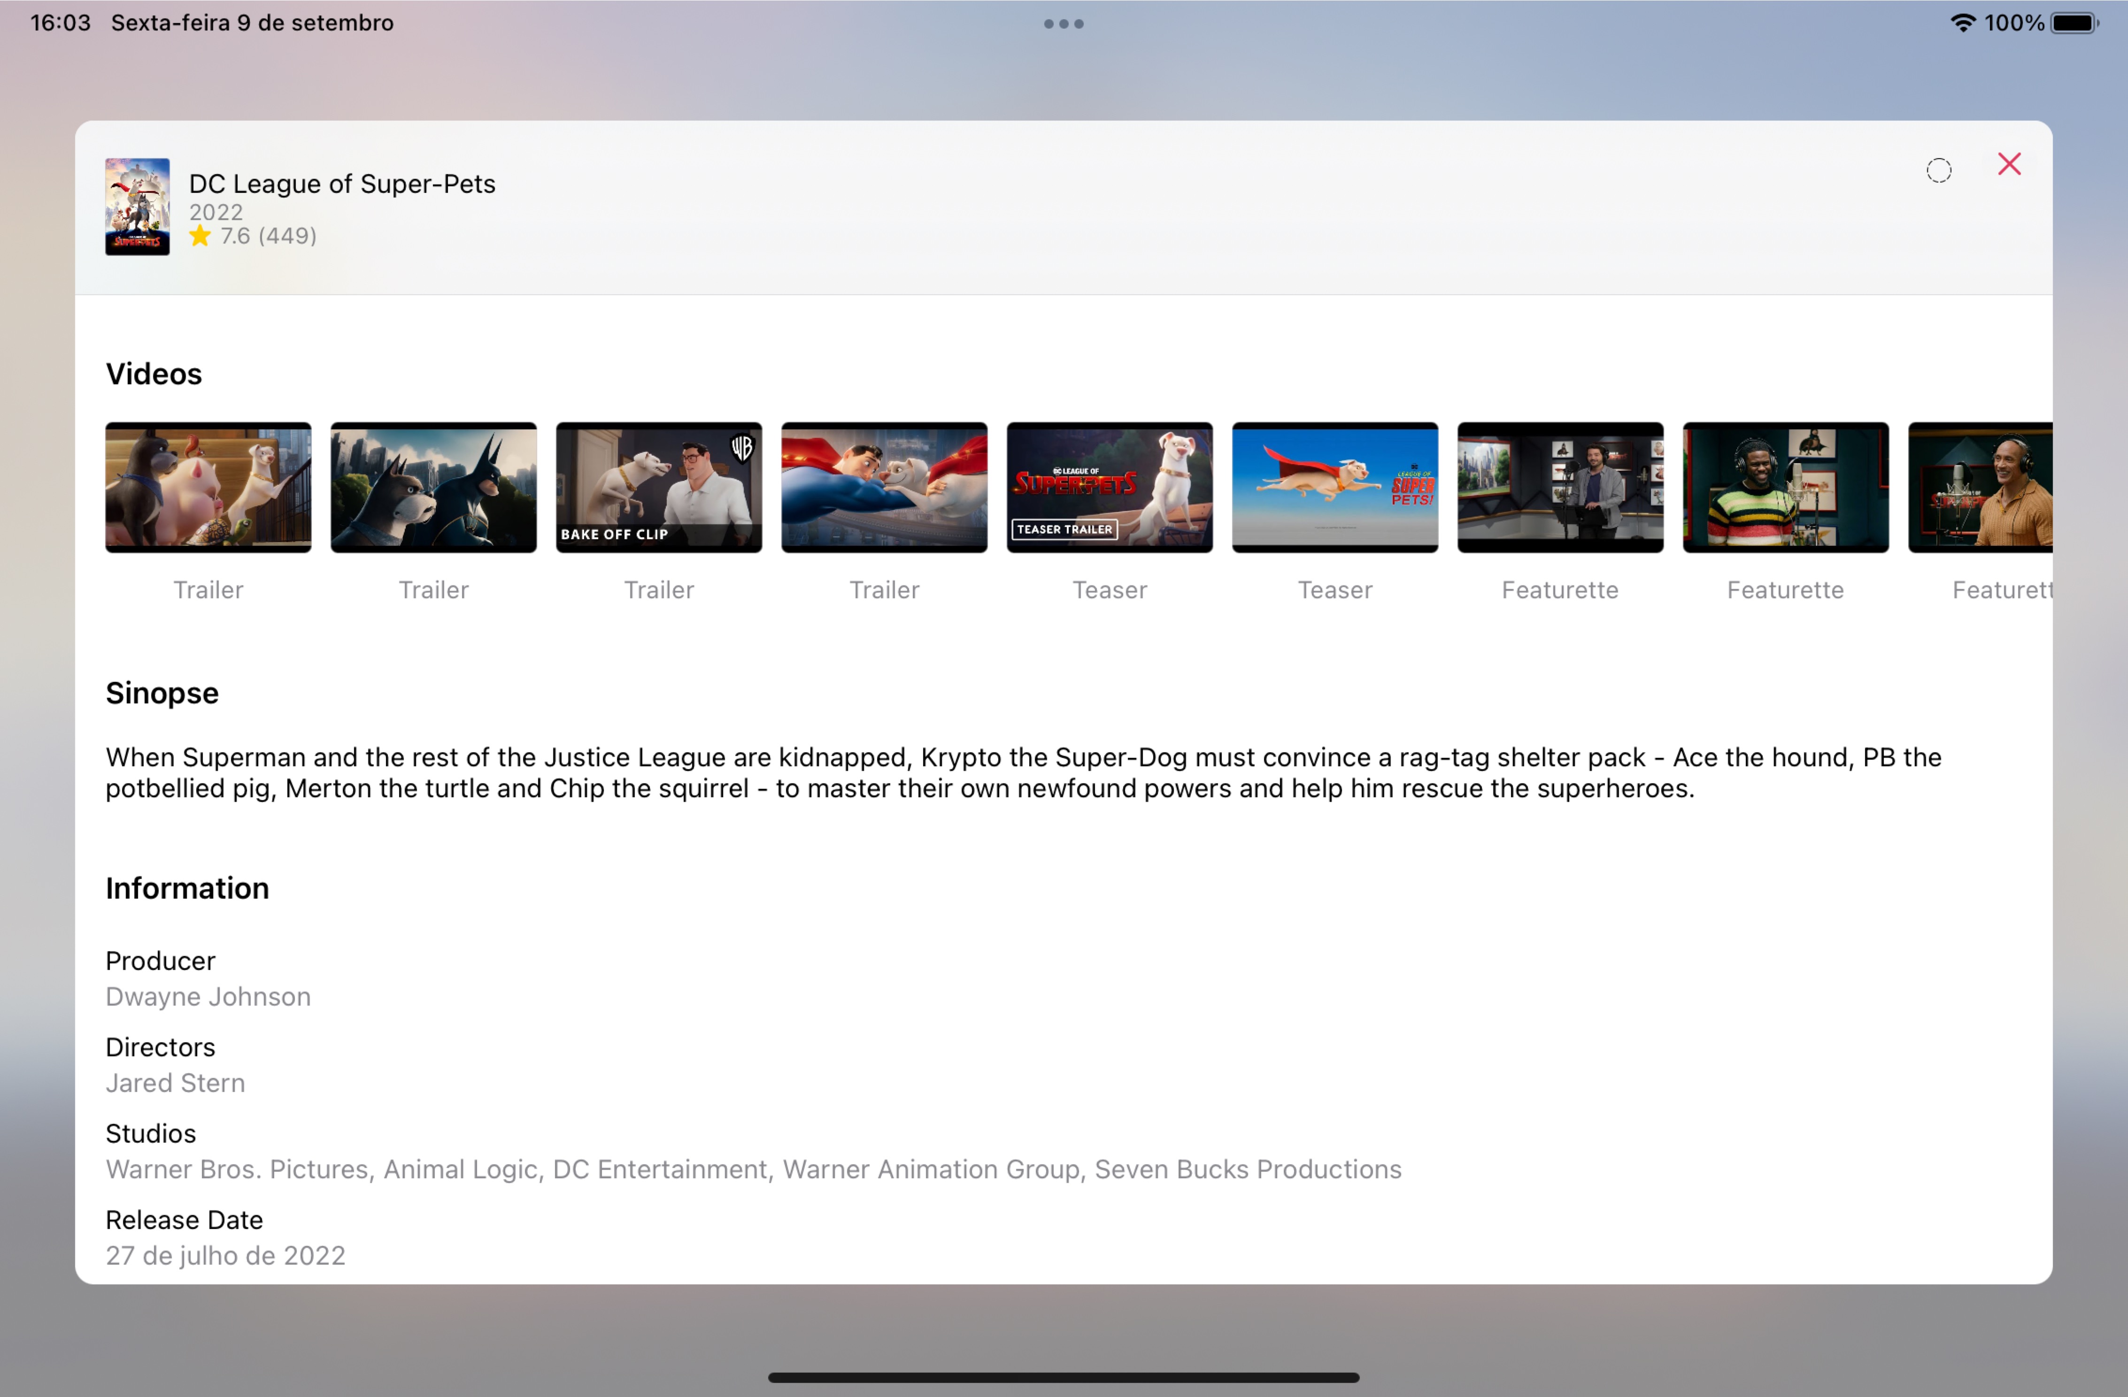Screen dimensions: 2128x1397
Task: Tap the home indicator bar at the bottom
Action: (x=1063, y=1377)
